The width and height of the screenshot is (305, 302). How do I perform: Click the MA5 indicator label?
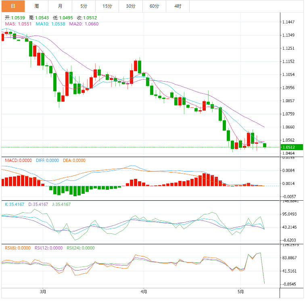18,24
